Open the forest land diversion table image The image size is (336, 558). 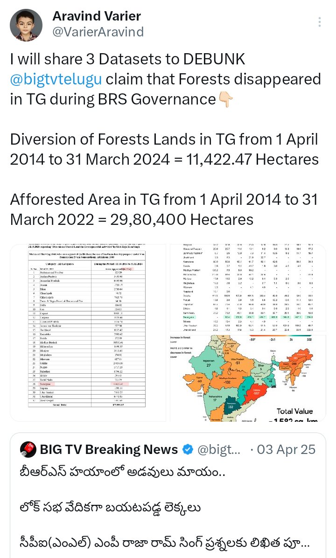tap(88, 333)
